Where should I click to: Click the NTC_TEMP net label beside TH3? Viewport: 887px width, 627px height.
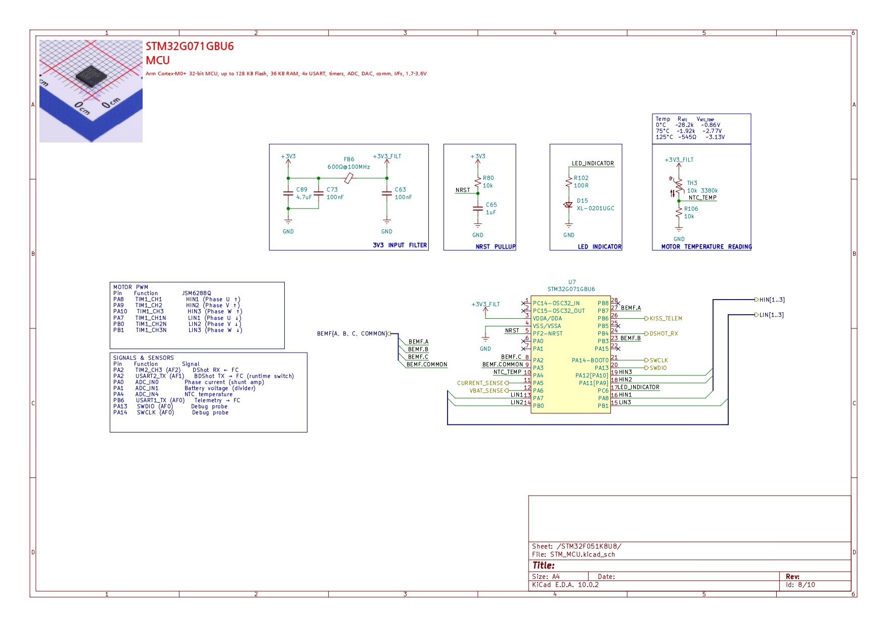click(x=702, y=198)
